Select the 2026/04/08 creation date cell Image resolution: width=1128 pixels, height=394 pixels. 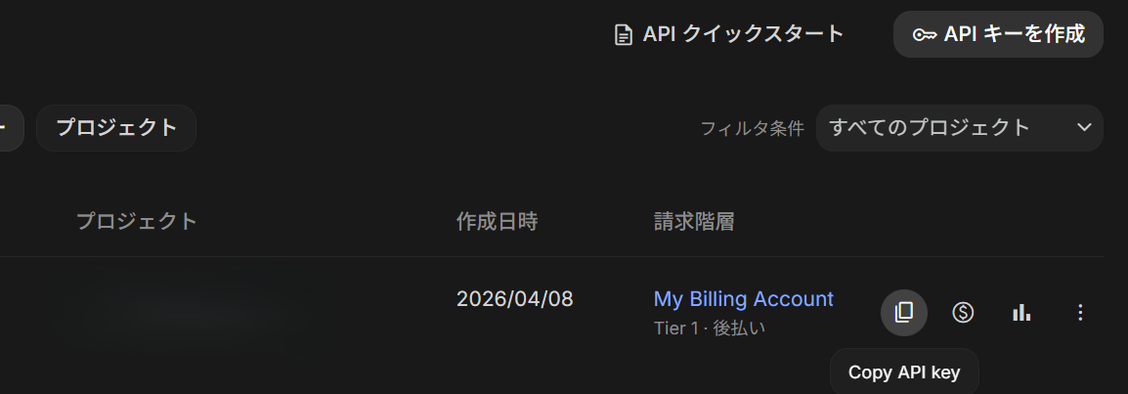click(x=514, y=299)
